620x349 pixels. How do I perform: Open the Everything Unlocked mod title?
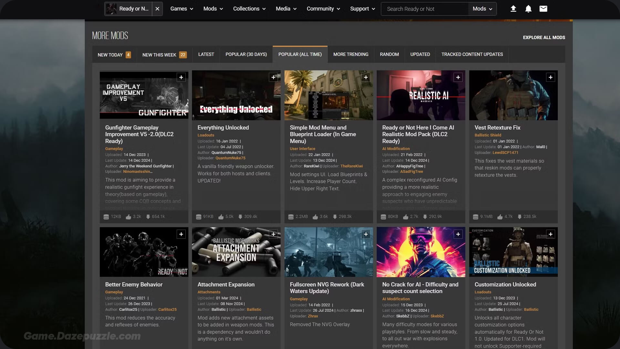click(x=223, y=128)
